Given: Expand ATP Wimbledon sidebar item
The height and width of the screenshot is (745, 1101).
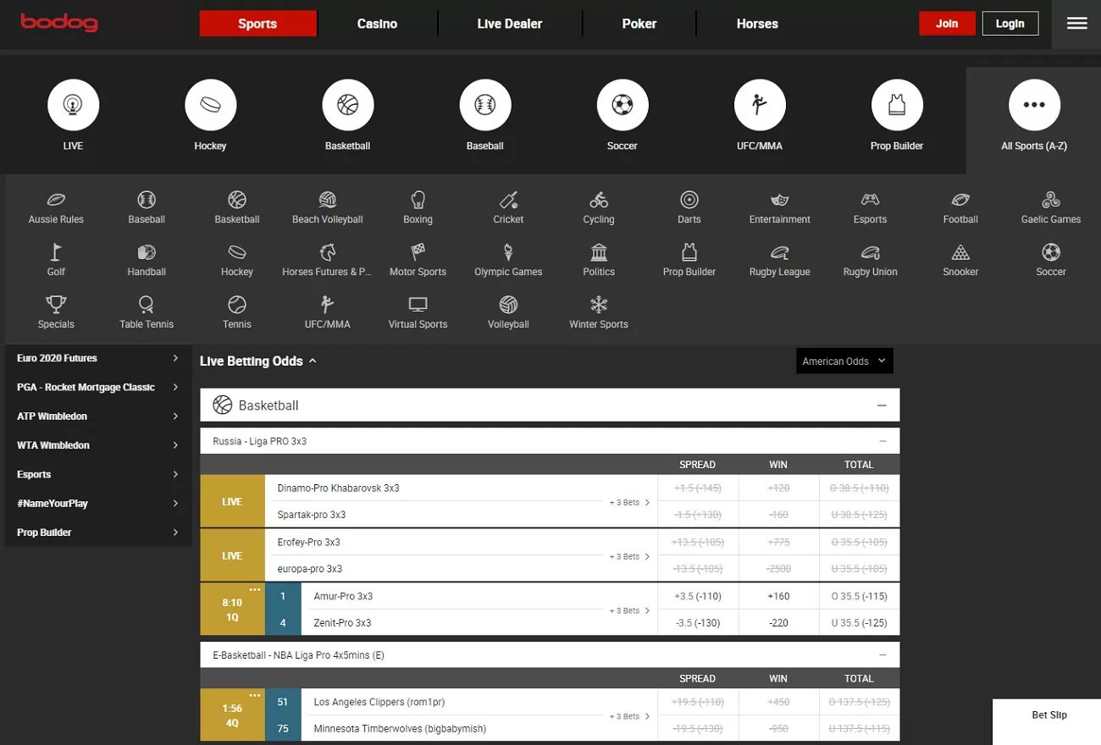Looking at the screenshot, I should pyautogui.click(x=98, y=417).
